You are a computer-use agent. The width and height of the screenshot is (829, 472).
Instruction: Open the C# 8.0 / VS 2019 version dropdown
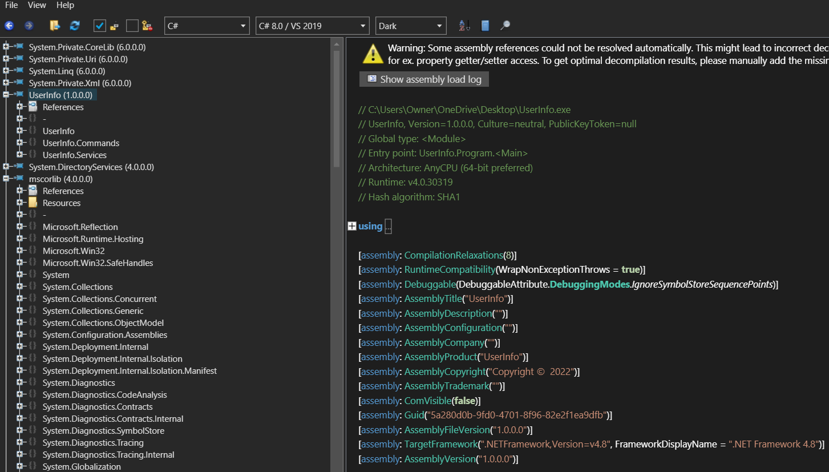(313, 26)
